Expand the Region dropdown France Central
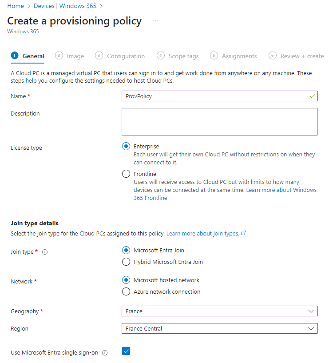 point(219,329)
